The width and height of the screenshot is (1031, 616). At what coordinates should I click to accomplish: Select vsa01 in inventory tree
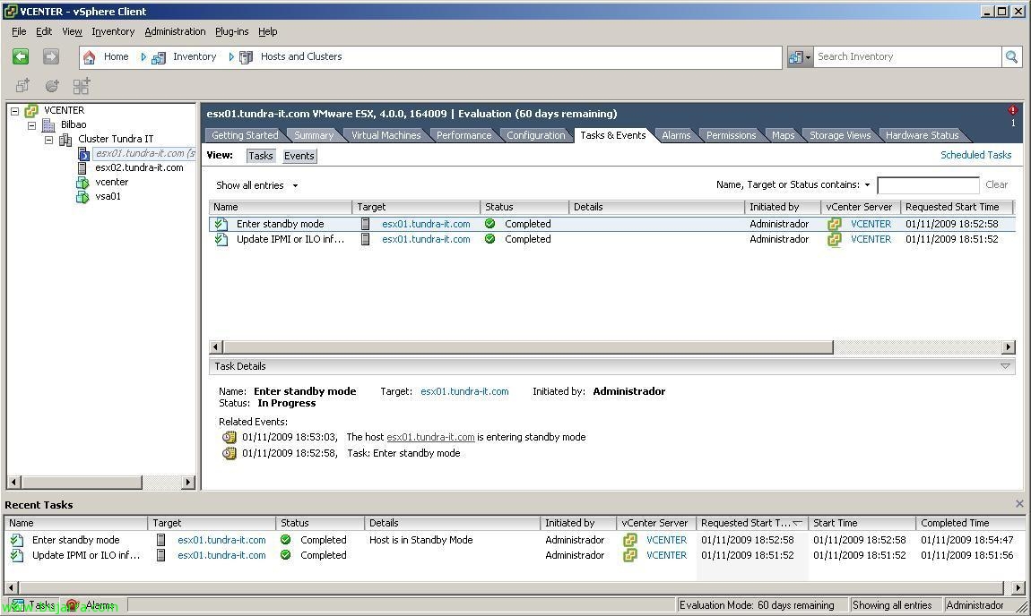pyautogui.click(x=108, y=197)
